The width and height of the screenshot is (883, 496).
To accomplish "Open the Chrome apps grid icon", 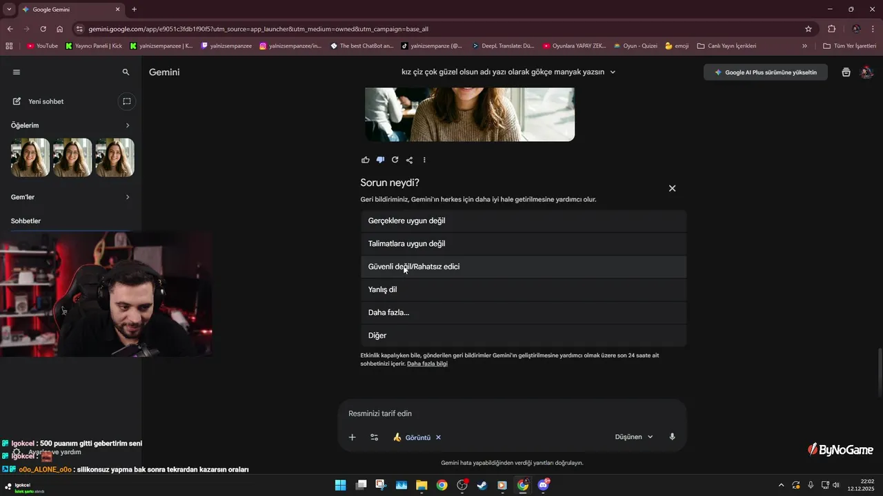I will click(x=9, y=46).
